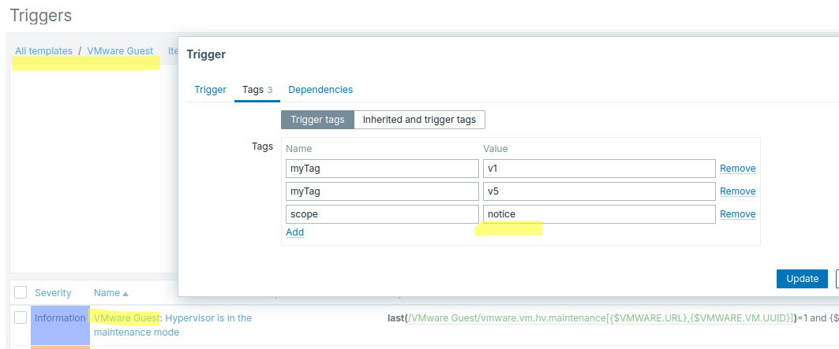The width and height of the screenshot is (839, 349).
Task: Switch to Inherited and trigger tags view
Action: tap(419, 120)
